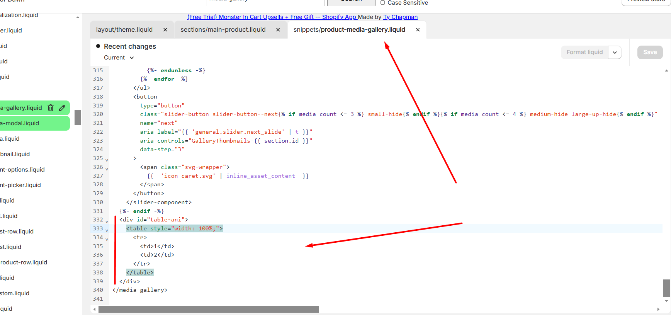
Task: Delete the gallery.liquid file with trash icon
Action: click(51, 108)
